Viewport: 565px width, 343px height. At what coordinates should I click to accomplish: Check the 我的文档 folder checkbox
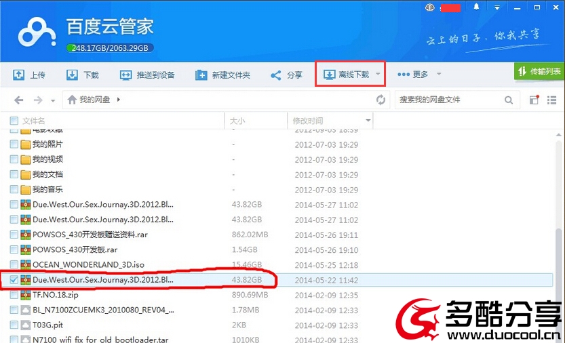(14, 174)
